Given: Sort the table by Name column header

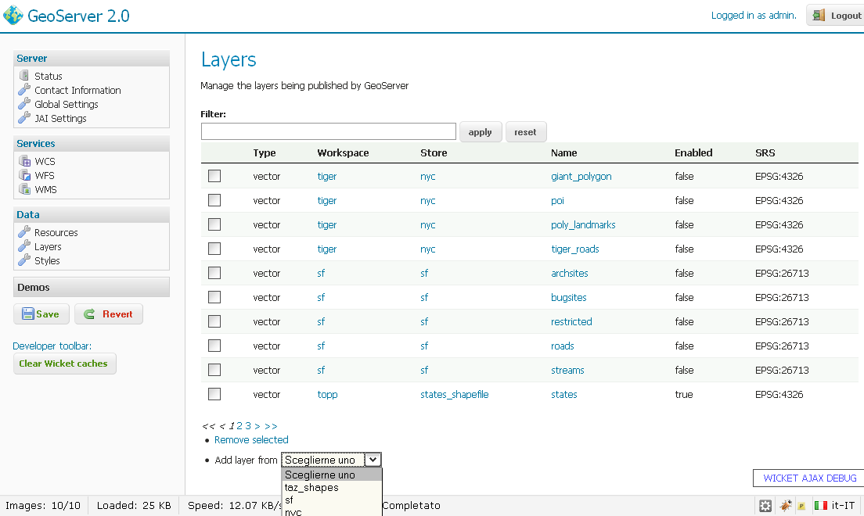Looking at the screenshot, I should [563, 152].
